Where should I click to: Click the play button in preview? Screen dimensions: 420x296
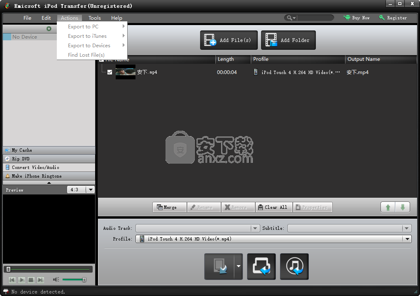point(21,280)
